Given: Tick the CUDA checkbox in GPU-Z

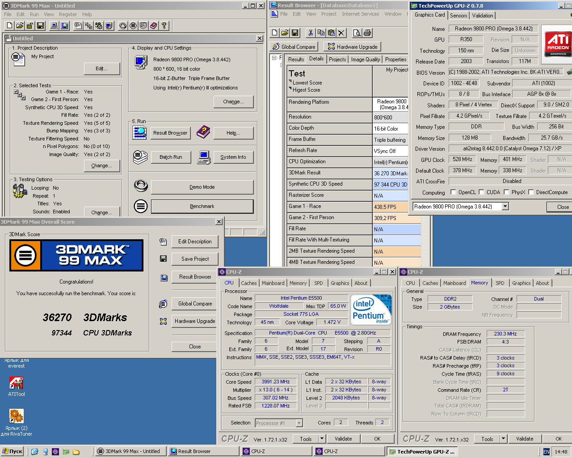Looking at the screenshot, I should 481,192.
